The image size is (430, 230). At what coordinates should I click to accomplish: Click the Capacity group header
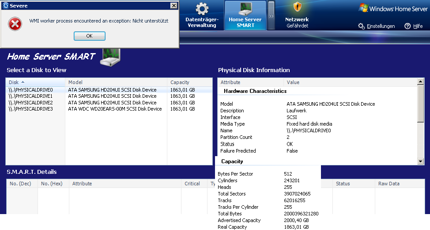[x=232, y=161]
